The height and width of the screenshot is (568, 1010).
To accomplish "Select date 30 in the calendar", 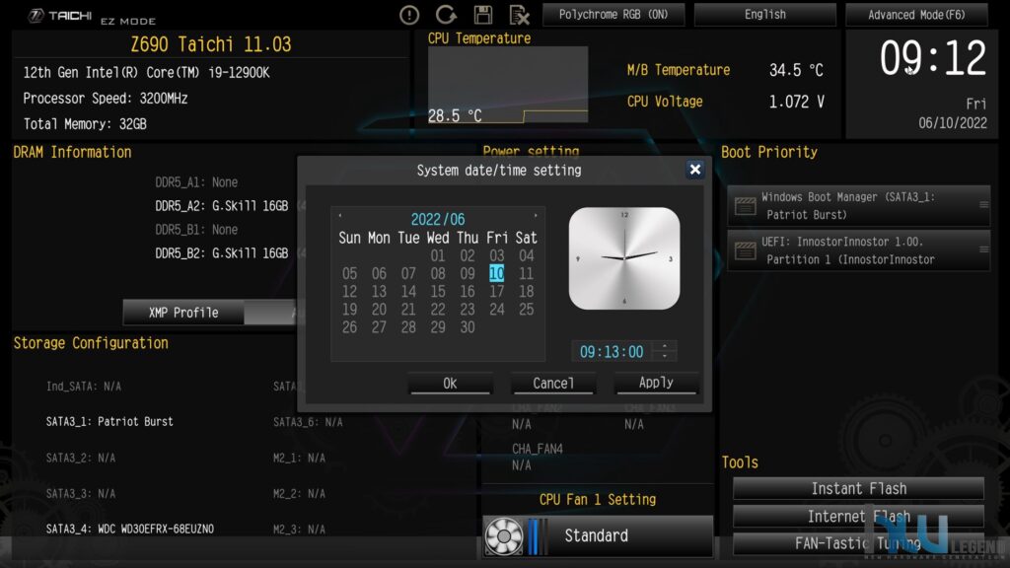I will tap(468, 327).
